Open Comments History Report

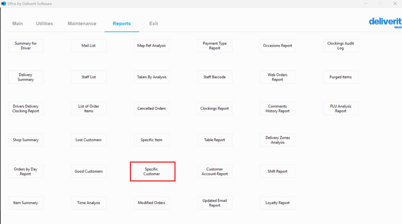(278, 108)
